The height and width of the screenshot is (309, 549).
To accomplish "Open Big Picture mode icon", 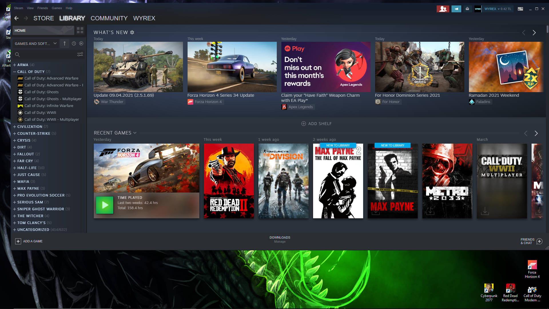I will pos(520,9).
